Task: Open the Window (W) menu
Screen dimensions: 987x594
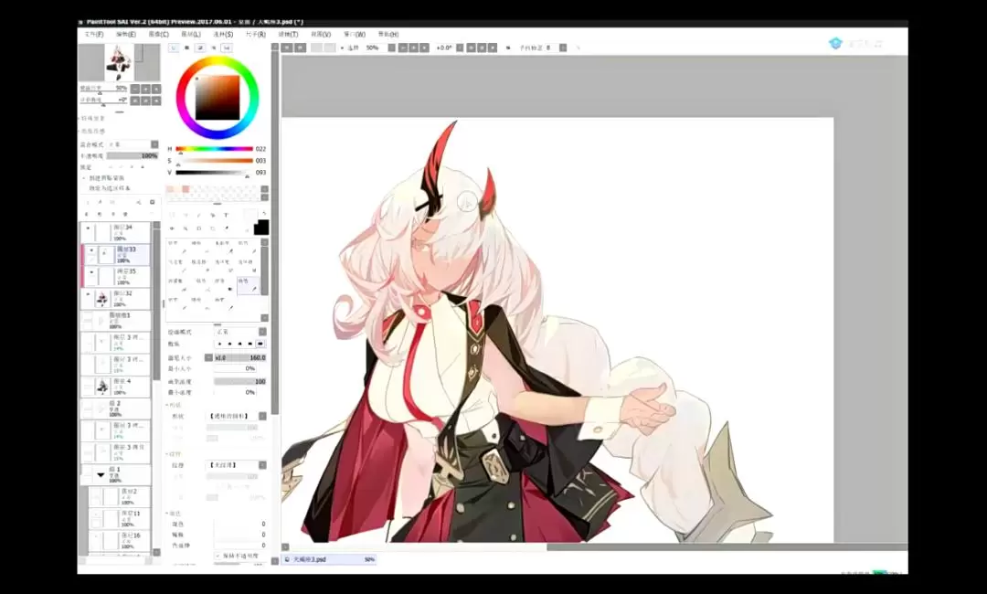Action: coord(354,34)
